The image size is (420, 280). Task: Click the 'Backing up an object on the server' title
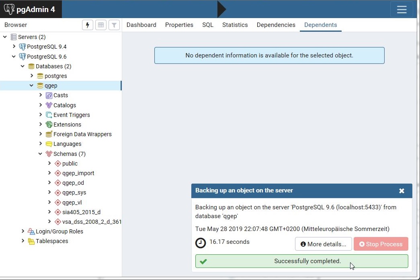(244, 190)
